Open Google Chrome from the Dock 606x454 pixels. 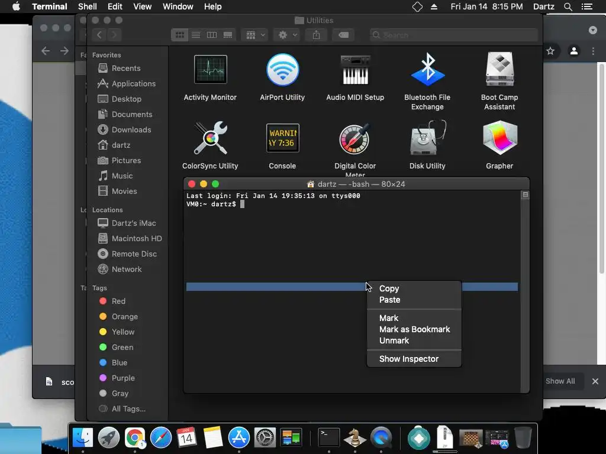coord(134,437)
